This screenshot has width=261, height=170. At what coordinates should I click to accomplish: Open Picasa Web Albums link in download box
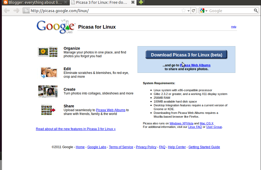coord(195,65)
